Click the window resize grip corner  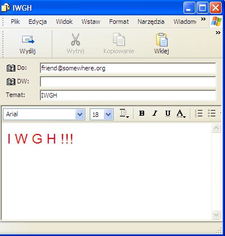pyautogui.click(x=219, y=230)
